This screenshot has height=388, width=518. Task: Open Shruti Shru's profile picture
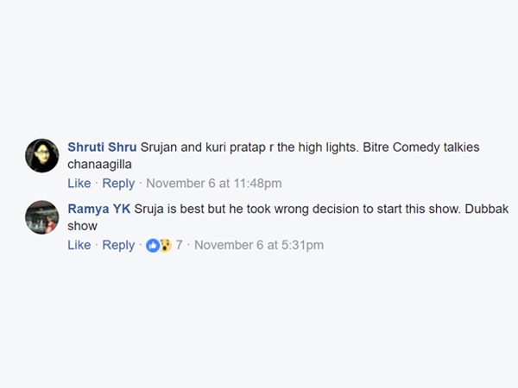click(42, 155)
